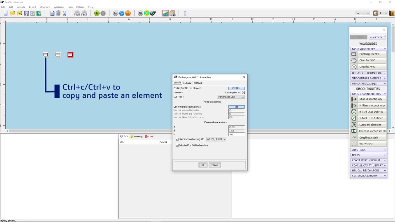Image resolution: width=395 pixels, height=222 pixels.
Task: Expand the BENDS section
Action: pyautogui.click(x=368, y=155)
